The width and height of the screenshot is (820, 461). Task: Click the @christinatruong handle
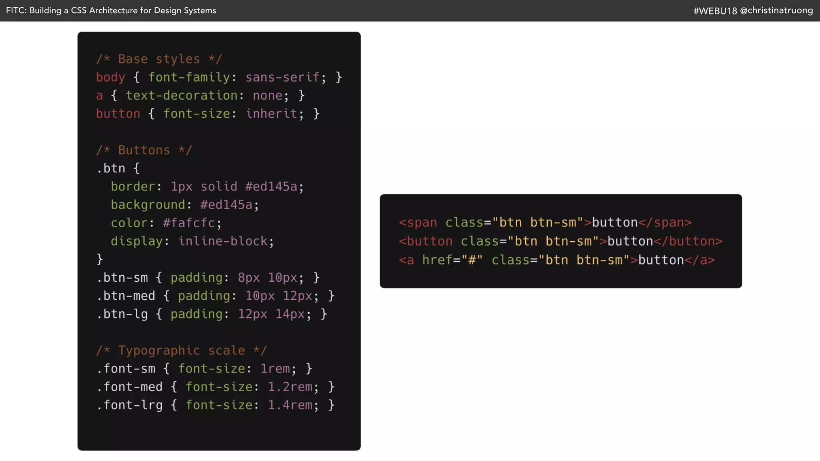click(x=776, y=10)
